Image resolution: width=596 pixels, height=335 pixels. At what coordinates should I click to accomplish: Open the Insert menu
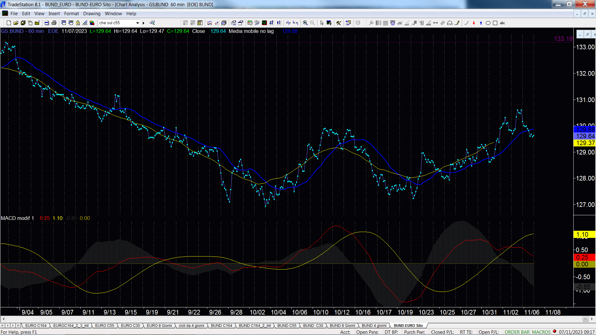click(54, 14)
